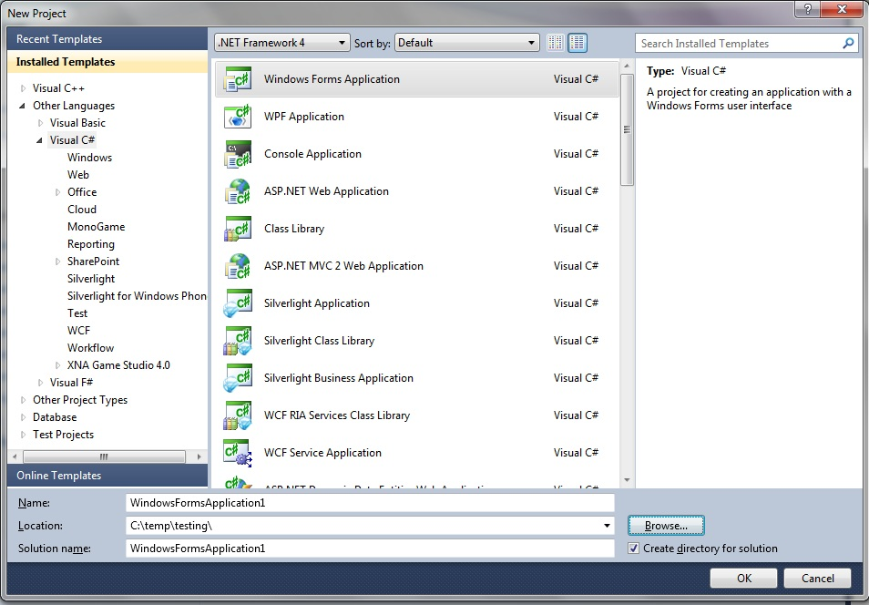Viewport: 869px width, 605px height.
Task: Choose the ASP.NET Web Application icon
Action: pyautogui.click(x=238, y=191)
